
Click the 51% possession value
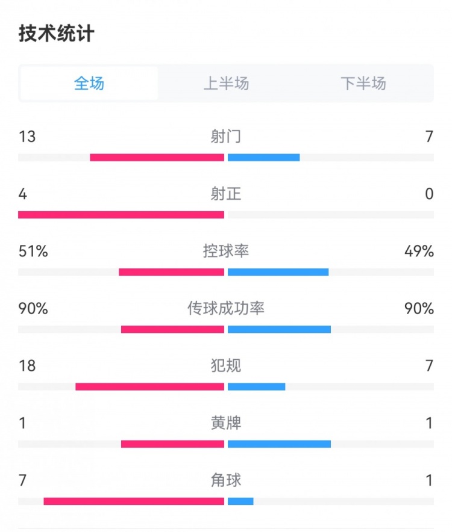click(33, 251)
